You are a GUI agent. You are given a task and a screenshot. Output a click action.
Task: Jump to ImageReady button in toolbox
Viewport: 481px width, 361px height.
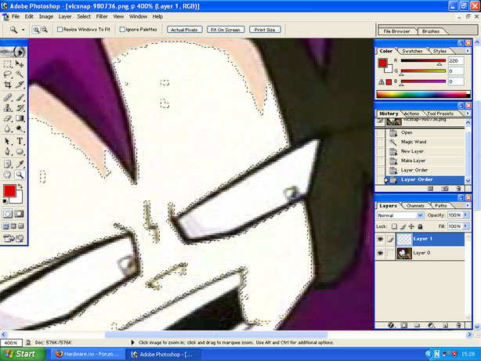[x=13, y=238]
